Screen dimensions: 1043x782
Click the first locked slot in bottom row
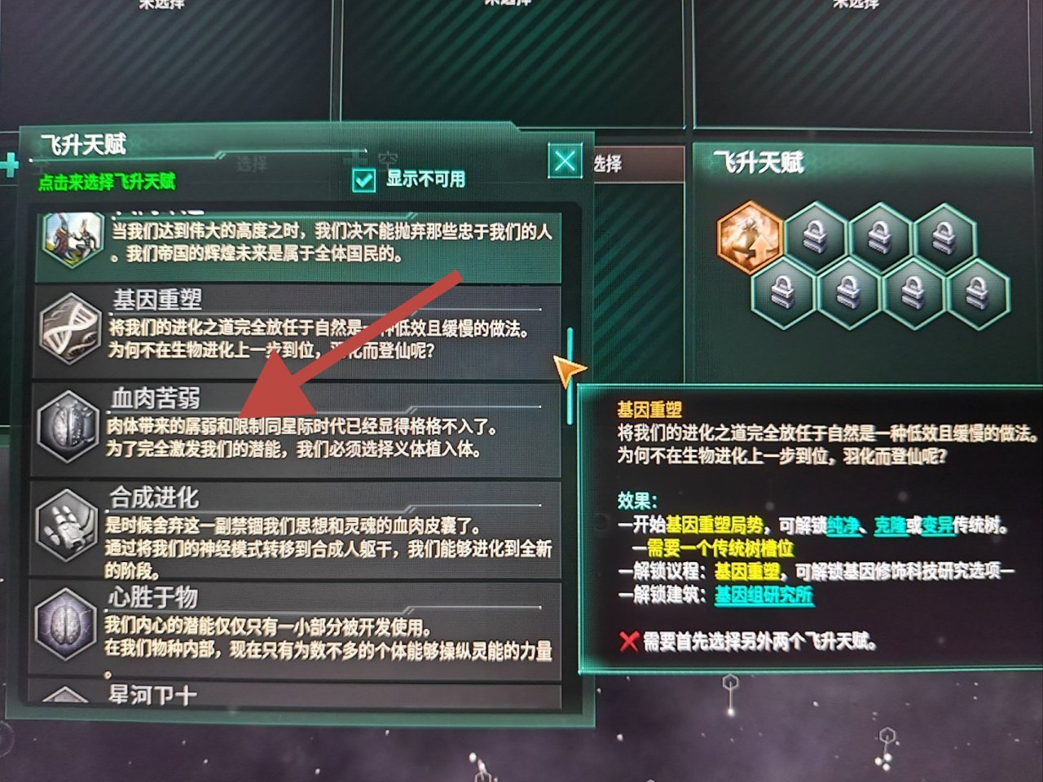[x=783, y=292]
